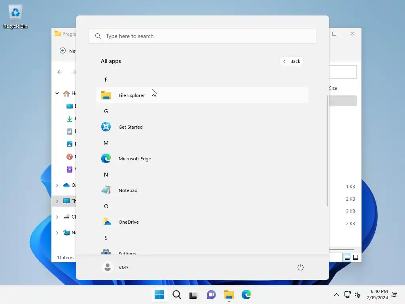This screenshot has width=405, height=304.
Task: Click the 3 KB size cell
Action: [x=350, y=211]
